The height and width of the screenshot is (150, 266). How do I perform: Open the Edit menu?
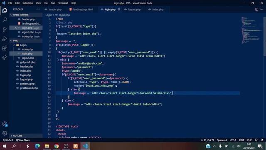pos(17,3)
